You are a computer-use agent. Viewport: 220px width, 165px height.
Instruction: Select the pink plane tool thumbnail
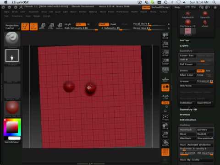[x=187, y=32]
